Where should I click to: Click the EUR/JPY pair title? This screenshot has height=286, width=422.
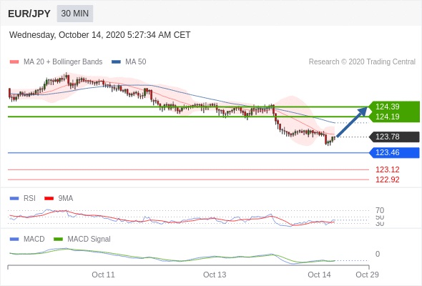[x=29, y=14]
